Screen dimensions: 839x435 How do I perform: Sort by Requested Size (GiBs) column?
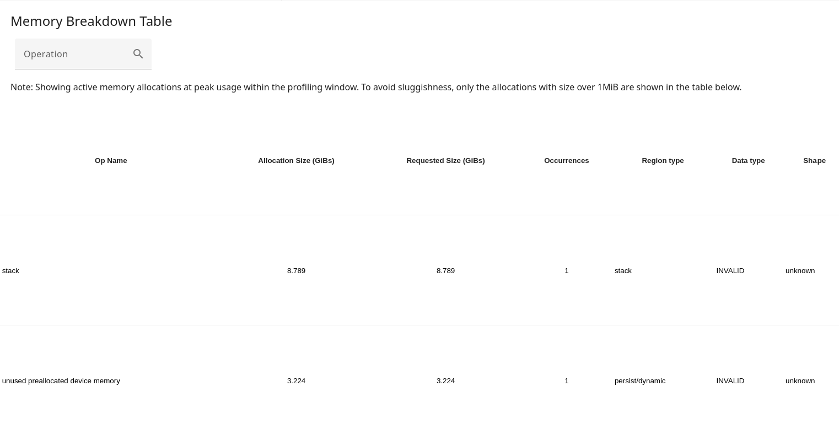click(445, 161)
